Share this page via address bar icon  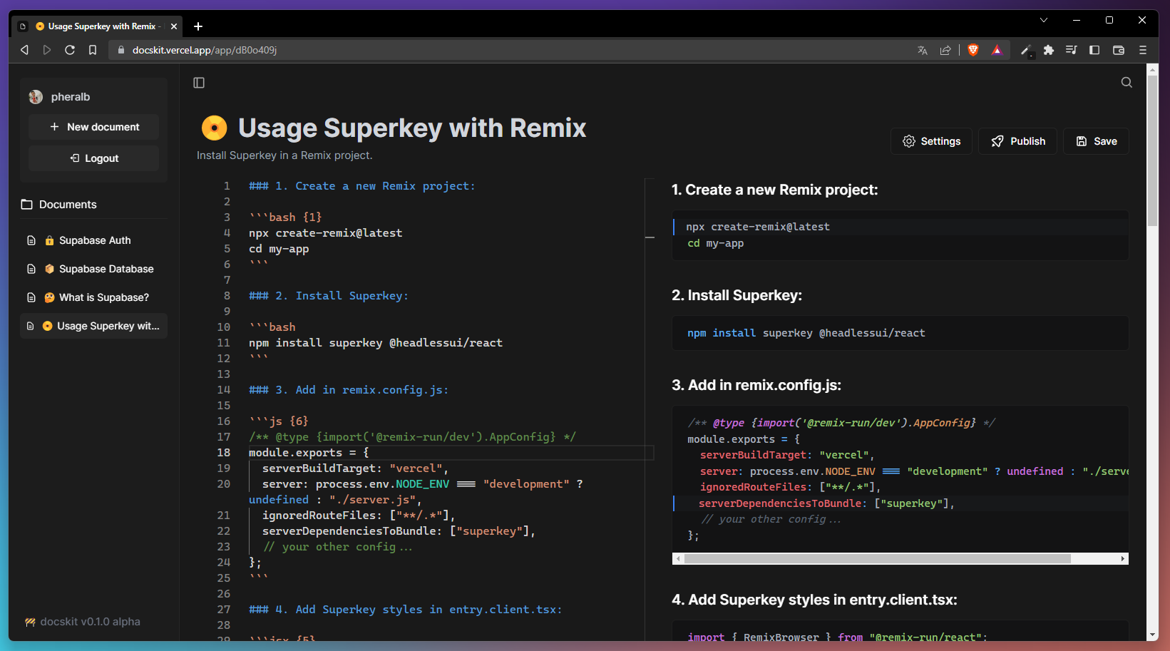[945, 50]
